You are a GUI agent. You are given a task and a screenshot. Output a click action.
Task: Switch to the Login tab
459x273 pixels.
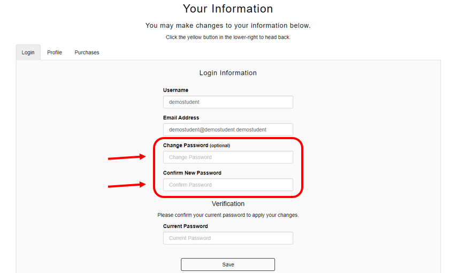pos(28,52)
